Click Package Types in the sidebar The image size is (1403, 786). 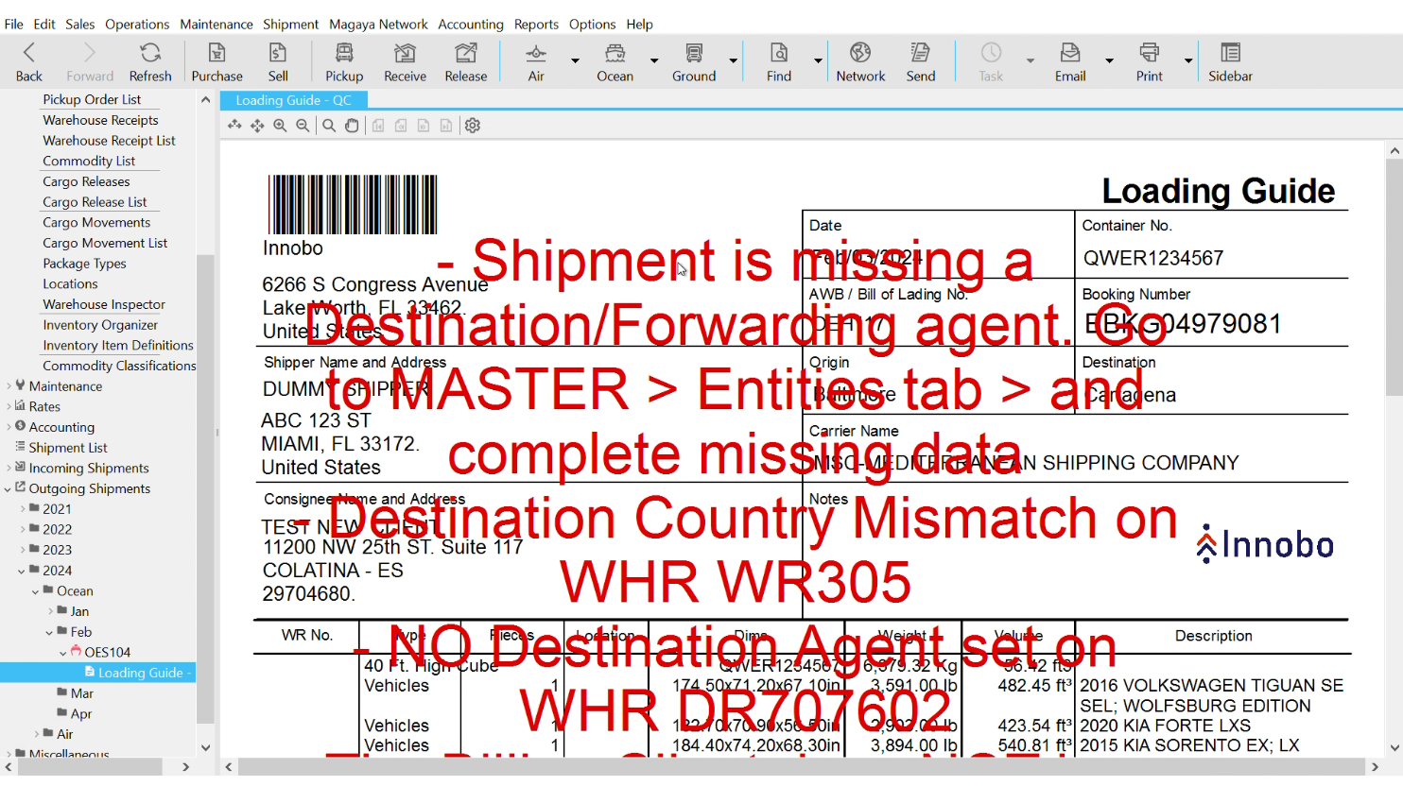coord(84,264)
